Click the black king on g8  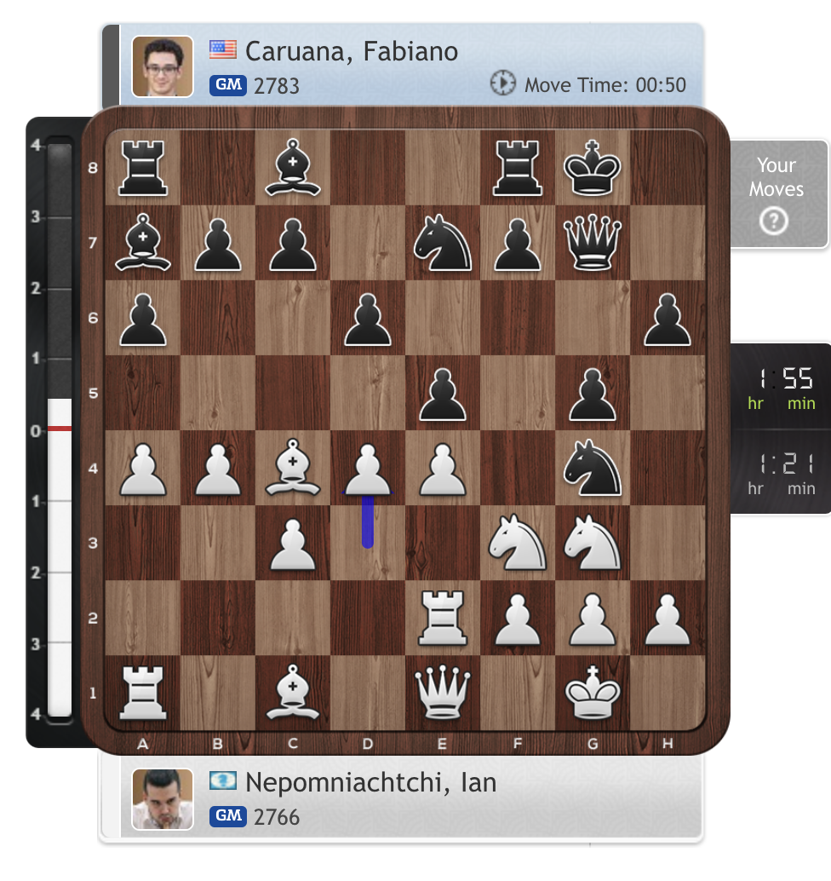coord(593,168)
